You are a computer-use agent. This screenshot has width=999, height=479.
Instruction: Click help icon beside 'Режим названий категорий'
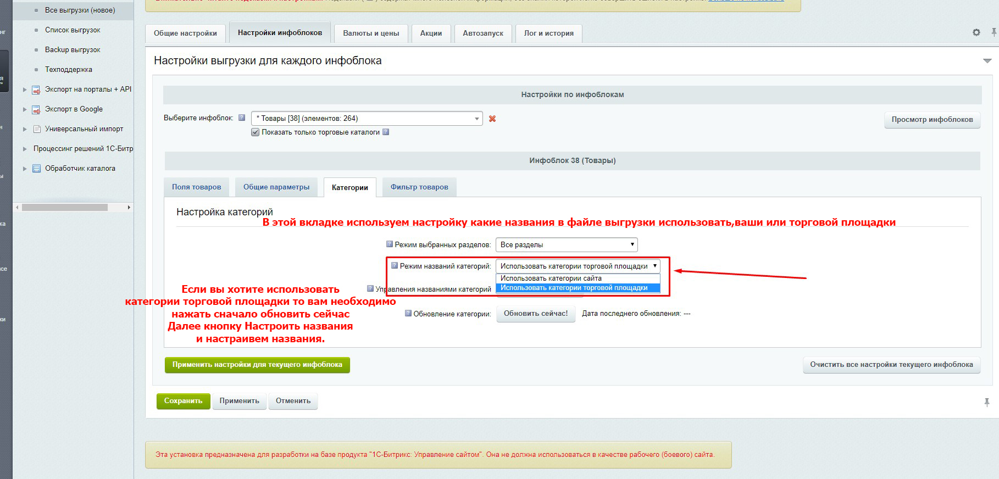[394, 265]
